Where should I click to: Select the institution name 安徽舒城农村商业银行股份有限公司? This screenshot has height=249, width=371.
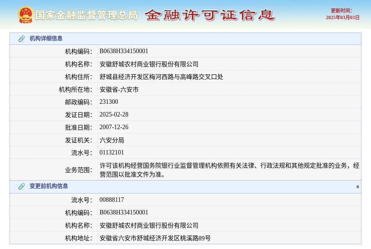tap(148, 64)
